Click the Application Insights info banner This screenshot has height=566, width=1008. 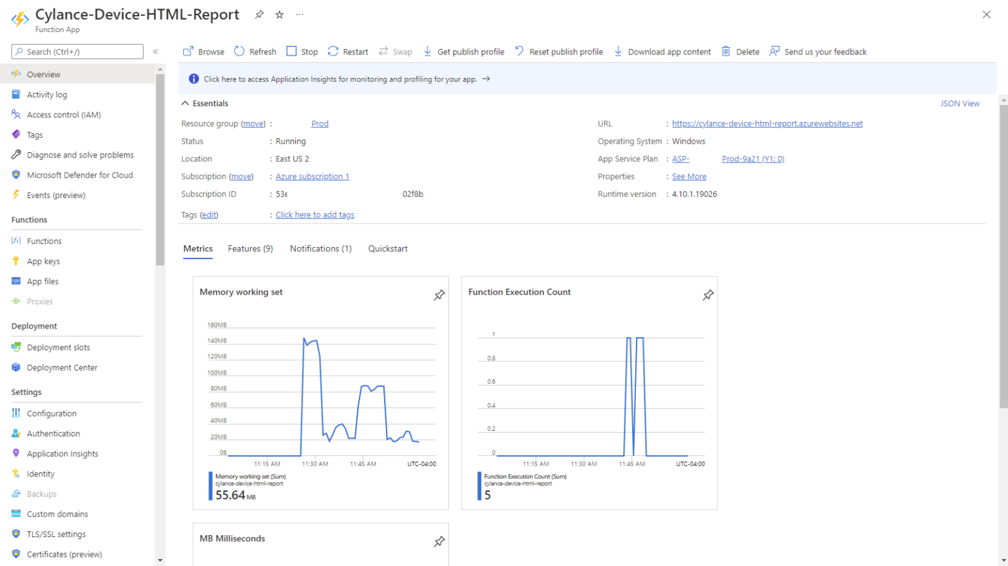point(587,79)
